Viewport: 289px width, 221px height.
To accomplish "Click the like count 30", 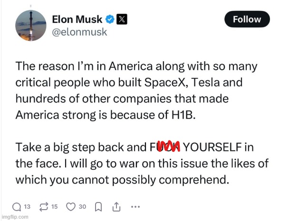I will pyautogui.click(x=83, y=207).
